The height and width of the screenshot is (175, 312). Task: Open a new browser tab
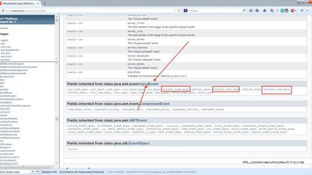(x=44, y=3)
